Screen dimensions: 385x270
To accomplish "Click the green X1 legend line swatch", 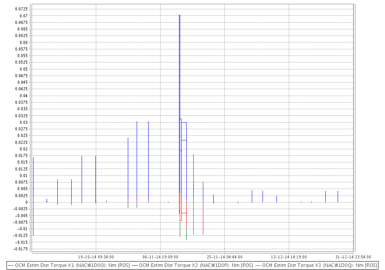I will pos(11,266).
